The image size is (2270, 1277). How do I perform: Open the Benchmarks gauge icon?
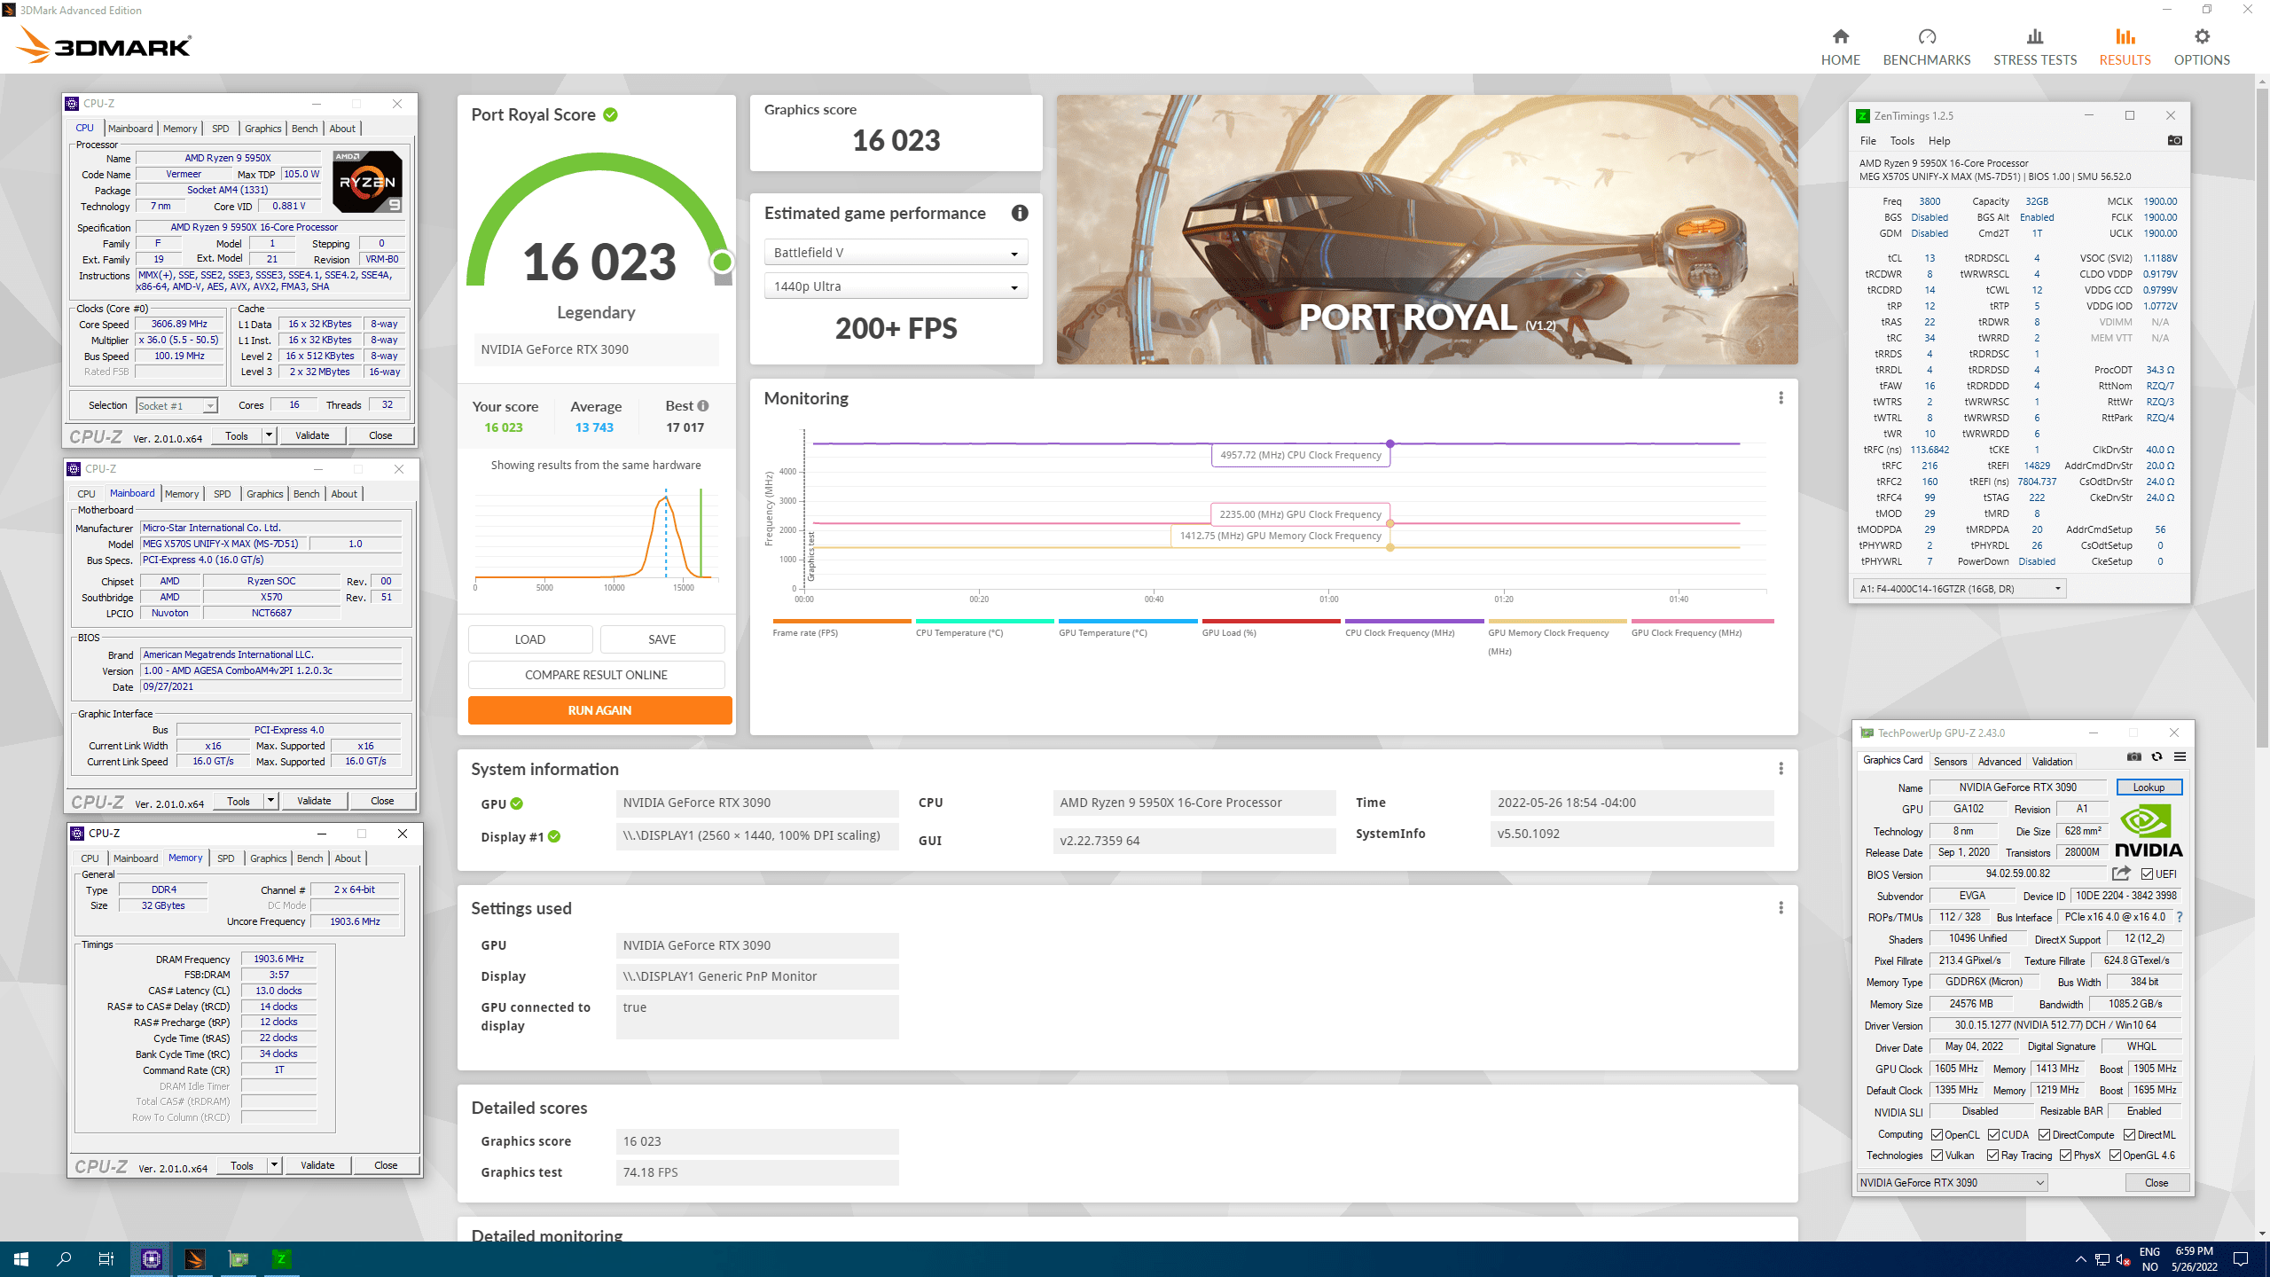coord(1927,36)
